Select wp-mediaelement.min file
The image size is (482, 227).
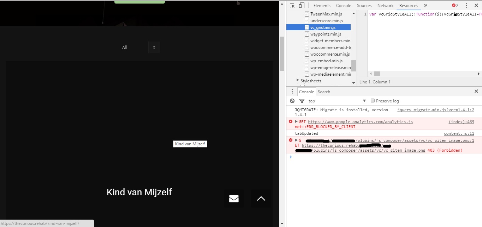click(x=331, y=74)
